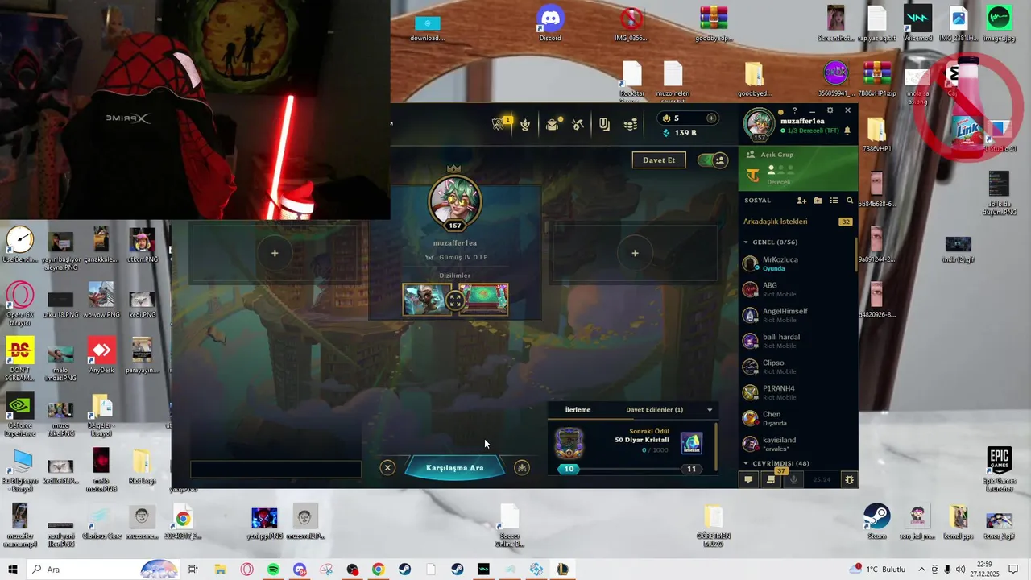Open GeForce Experience desktop icon

click(20, 414)
